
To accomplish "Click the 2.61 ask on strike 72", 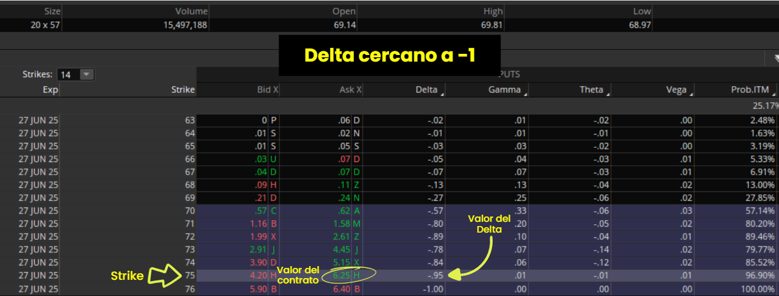I will 342,236.
